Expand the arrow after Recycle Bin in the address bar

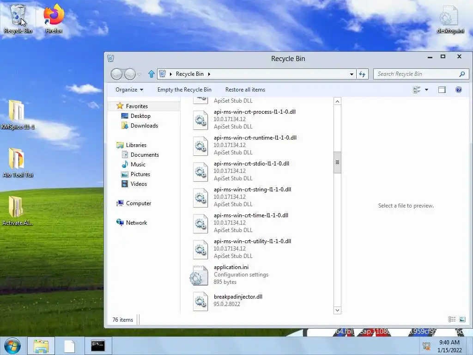(x=209, y=74)
